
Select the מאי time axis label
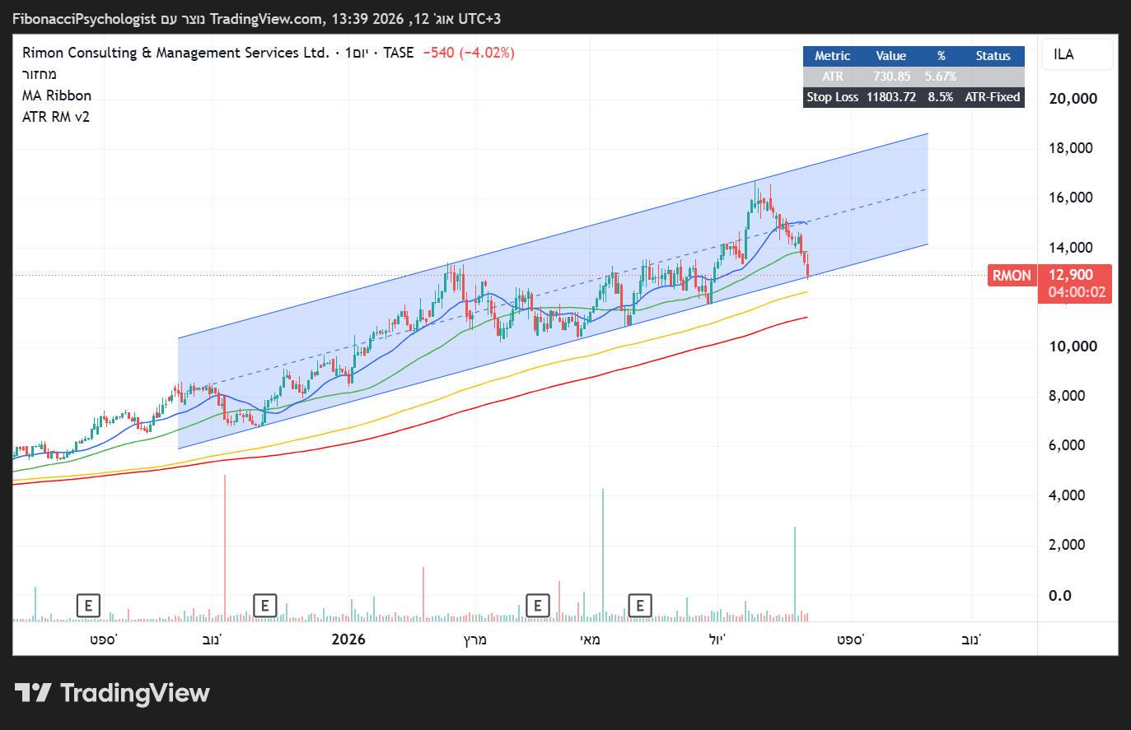(590, 639)
